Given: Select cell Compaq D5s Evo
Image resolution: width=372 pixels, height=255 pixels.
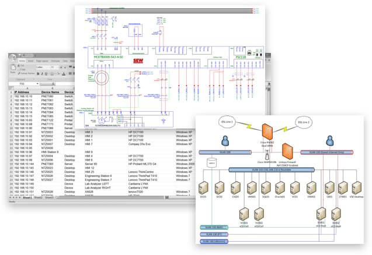Looking at the screenshot, I should [139, 144].
